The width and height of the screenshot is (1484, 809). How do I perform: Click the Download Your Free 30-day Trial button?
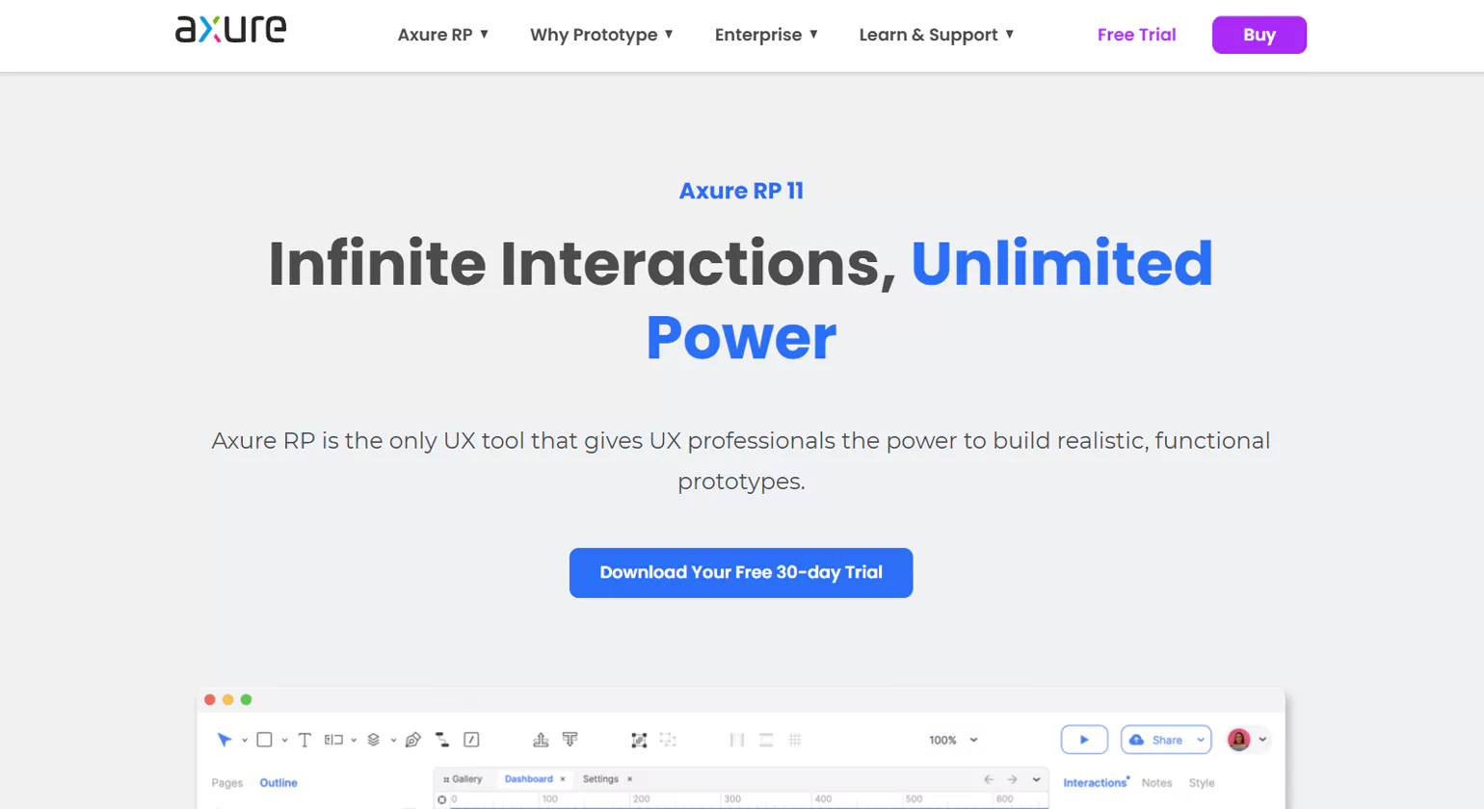pyautogui.click(x=740, y=572)
